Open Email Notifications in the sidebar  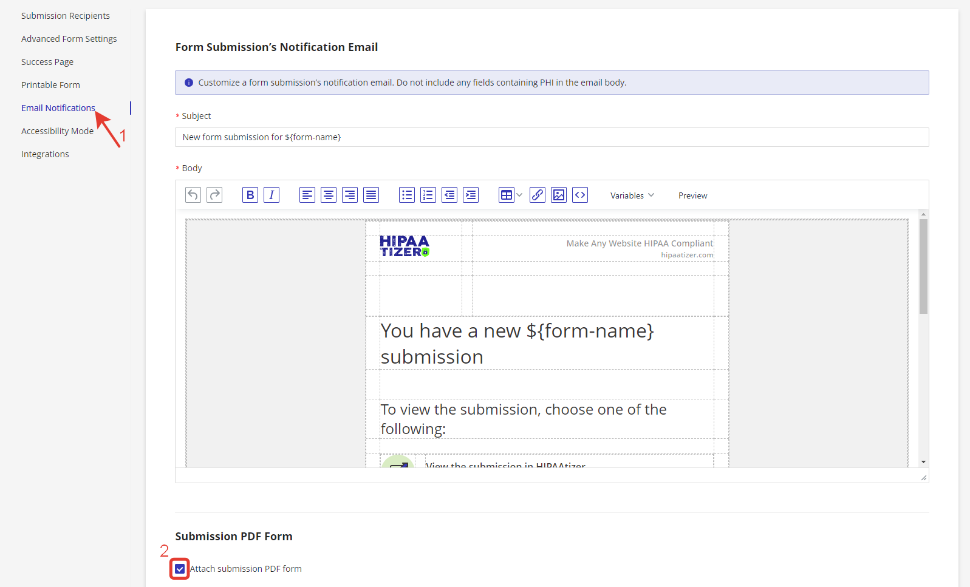(x=58, y=108)
